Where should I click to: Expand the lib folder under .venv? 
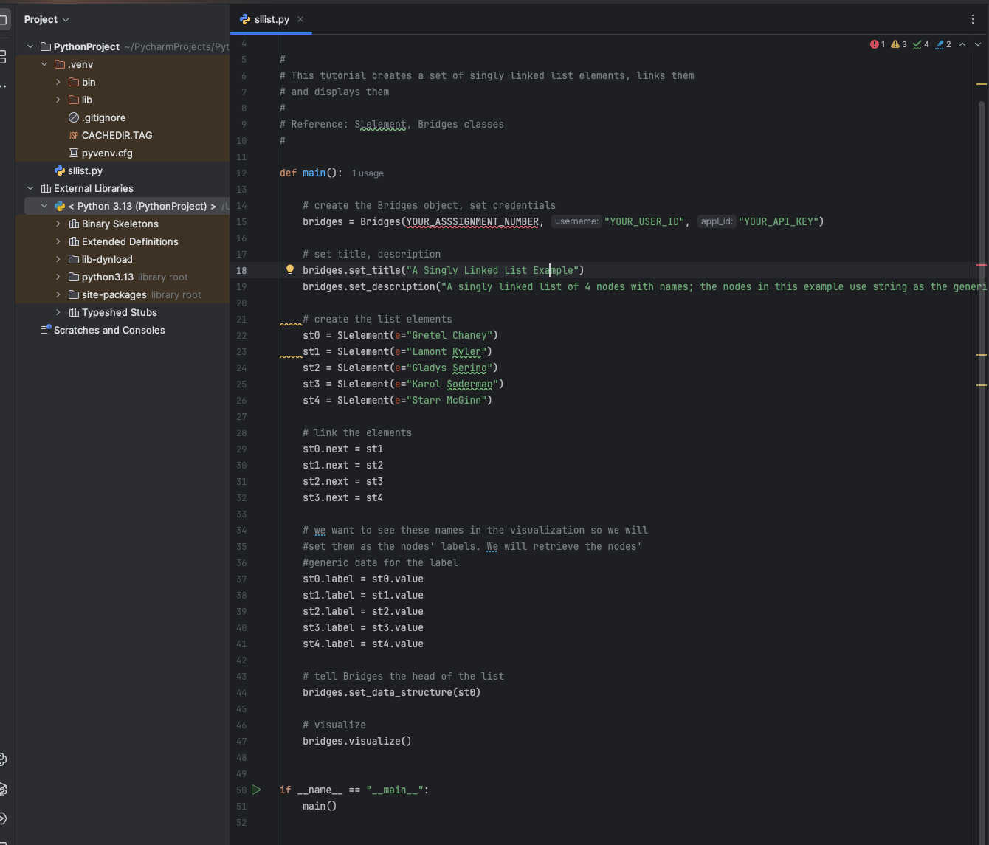tap(58, 100)
